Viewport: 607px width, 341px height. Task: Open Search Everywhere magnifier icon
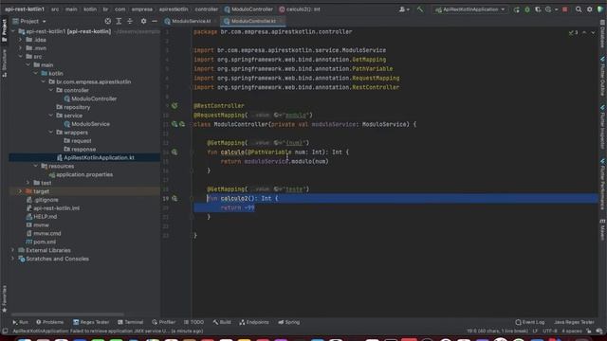(x=579, y=9)
